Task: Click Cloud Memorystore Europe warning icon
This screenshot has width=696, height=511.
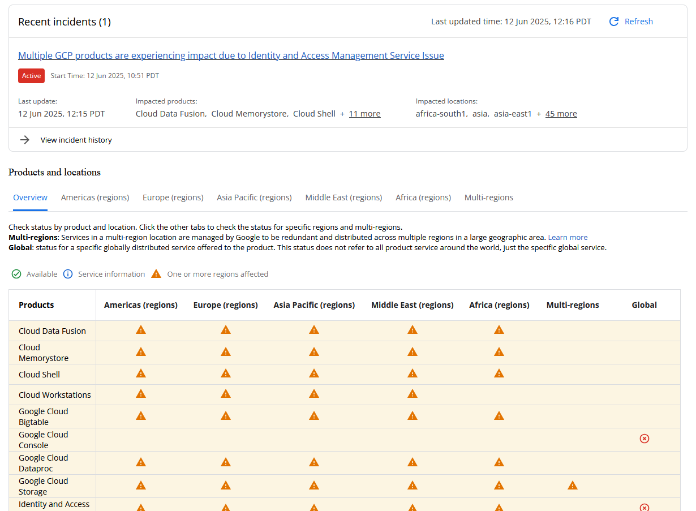Action: coord(226,352)
